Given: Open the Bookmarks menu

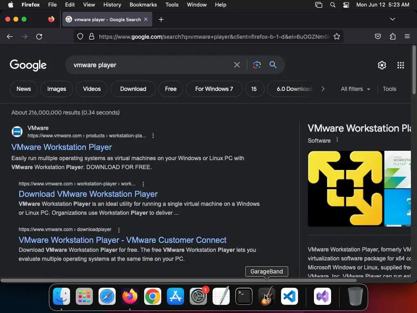Looking at the screenshot, I should tap(143, 5).
